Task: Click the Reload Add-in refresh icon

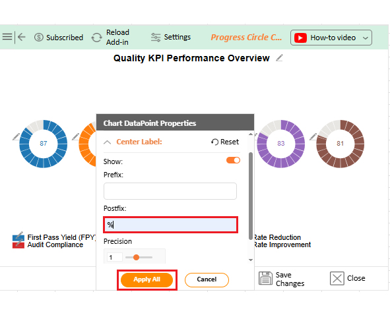Action: (96, 38)
